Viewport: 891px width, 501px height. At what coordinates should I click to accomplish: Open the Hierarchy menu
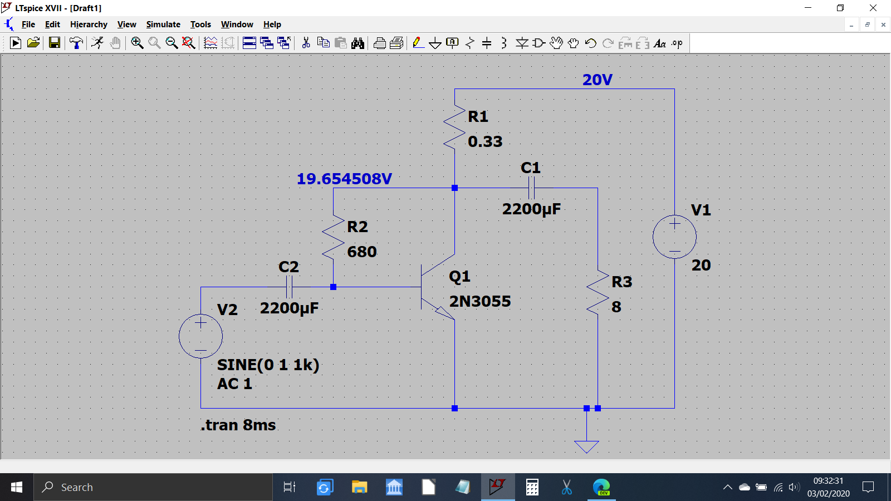click(89, 24)
